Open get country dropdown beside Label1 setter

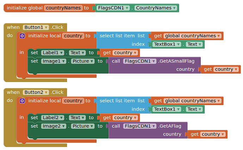pyautogui.click(x=125, y=53)
